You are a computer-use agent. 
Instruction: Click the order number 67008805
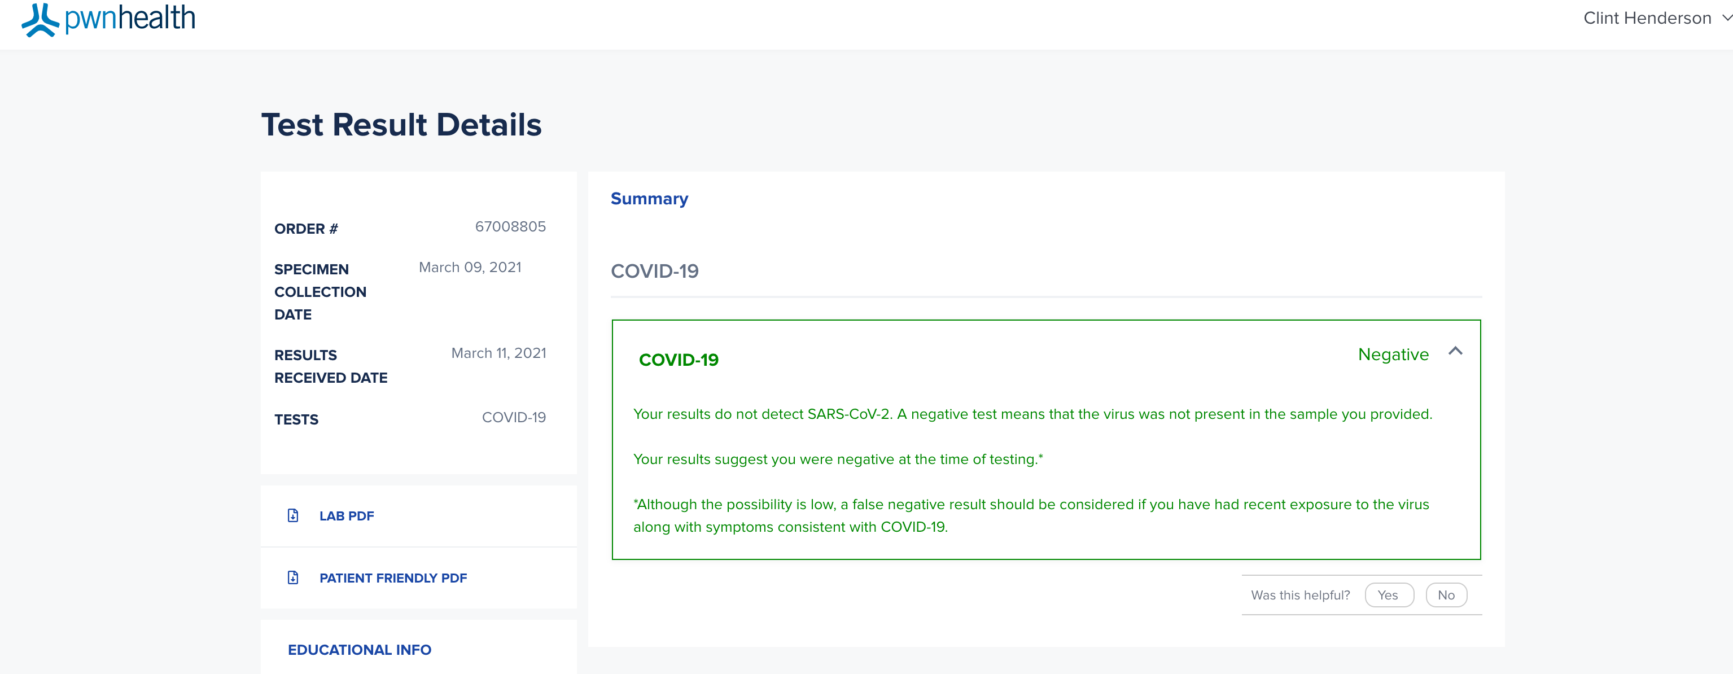pyautogui.click(x=510, y=227)
